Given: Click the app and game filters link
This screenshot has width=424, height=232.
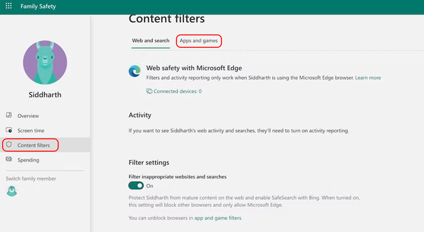Looking at the screenshot, I should pyautogui.click(x=218, y=218).
